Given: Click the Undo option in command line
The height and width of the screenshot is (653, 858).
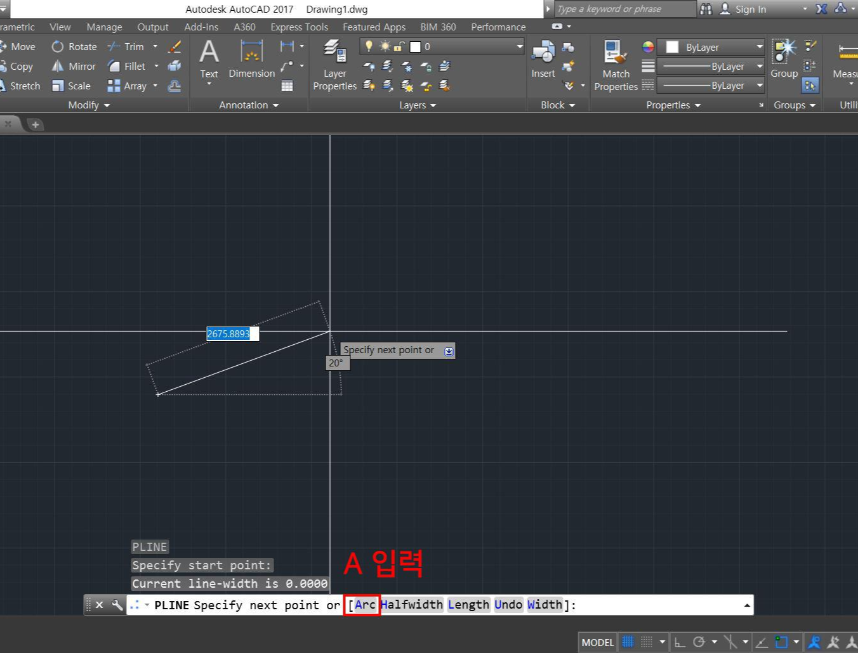Looking at the screenshot, I should click(508, 605).
